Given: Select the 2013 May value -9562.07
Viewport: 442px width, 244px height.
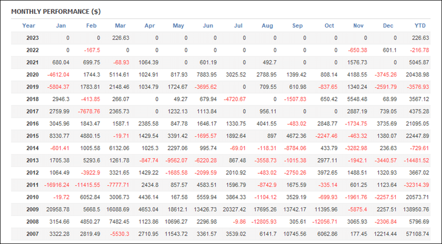Looking at the screenshot, I should (176, 161).
